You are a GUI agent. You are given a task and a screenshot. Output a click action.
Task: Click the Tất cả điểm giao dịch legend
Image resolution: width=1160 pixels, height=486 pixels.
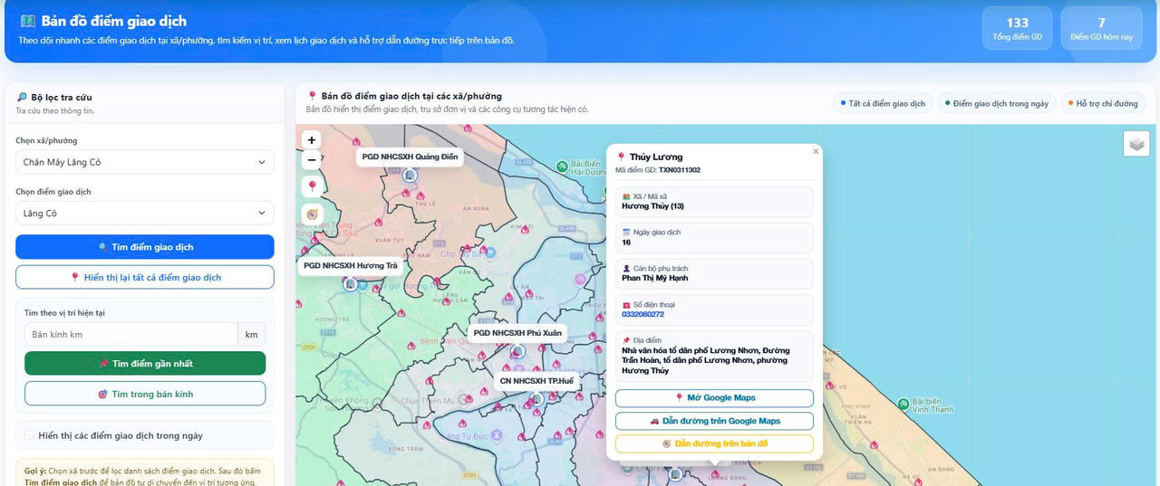coord(884,103)
